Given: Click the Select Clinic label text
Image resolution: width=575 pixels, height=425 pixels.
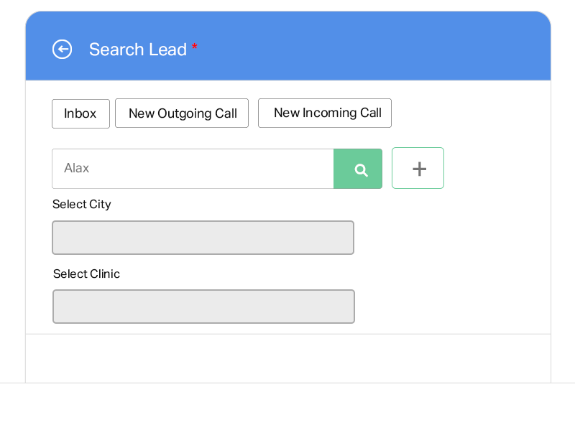Looking at the screenshot, I should (x=86, y=274).
